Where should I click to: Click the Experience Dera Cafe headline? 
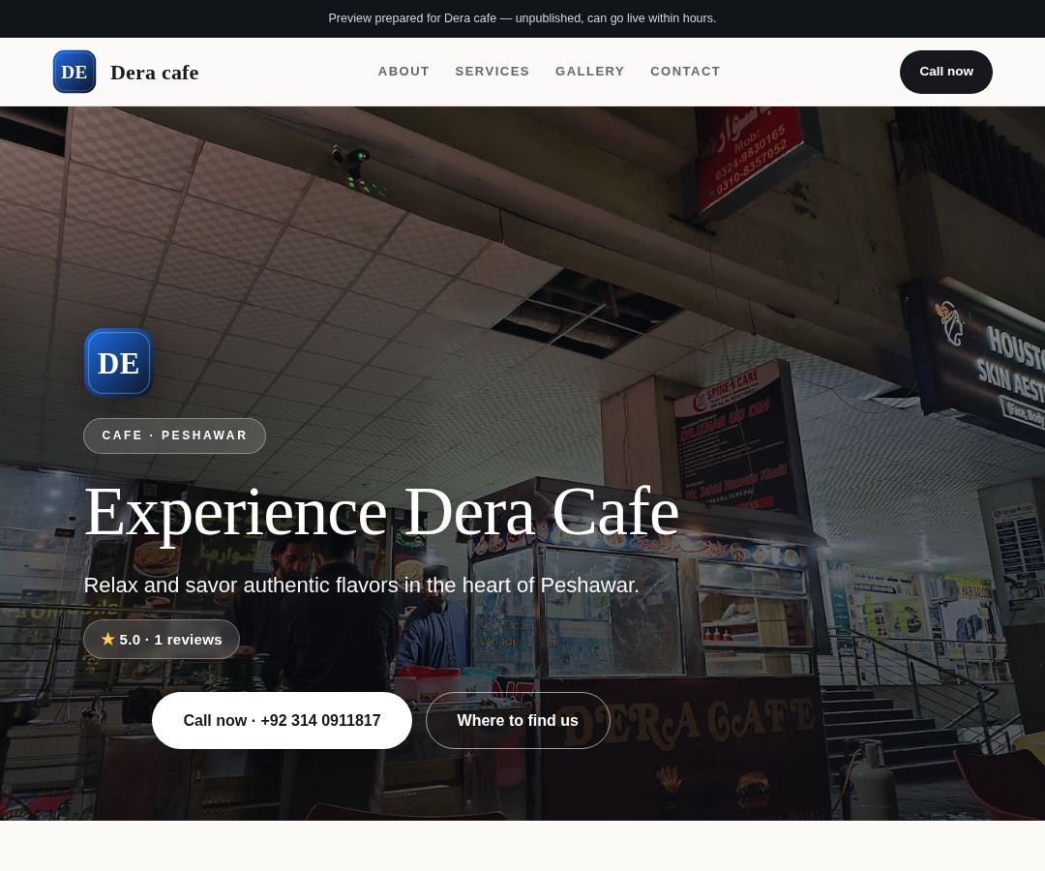point(382,513)
